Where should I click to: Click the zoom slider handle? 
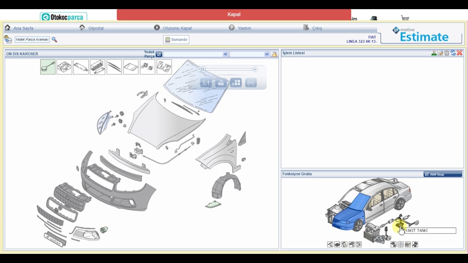pos(204,69)
